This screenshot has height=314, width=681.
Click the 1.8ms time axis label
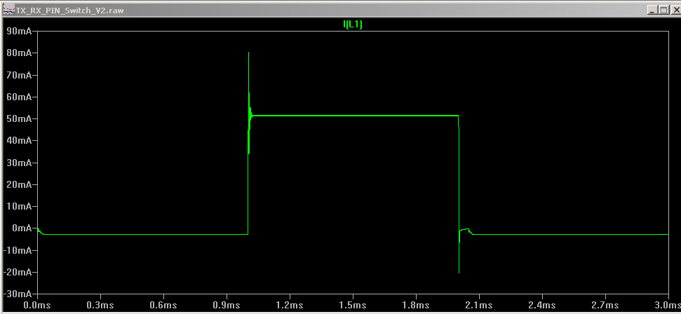pyautogui.click(x=416, y=306)
